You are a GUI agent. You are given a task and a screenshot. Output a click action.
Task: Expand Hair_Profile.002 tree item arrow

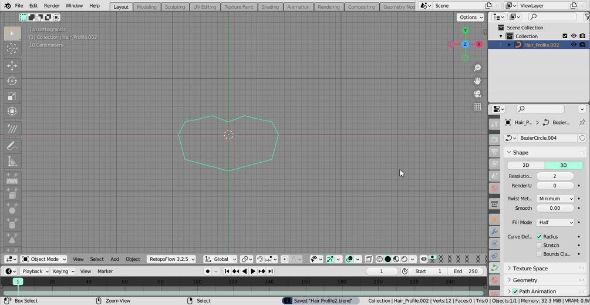pos(510,45)
